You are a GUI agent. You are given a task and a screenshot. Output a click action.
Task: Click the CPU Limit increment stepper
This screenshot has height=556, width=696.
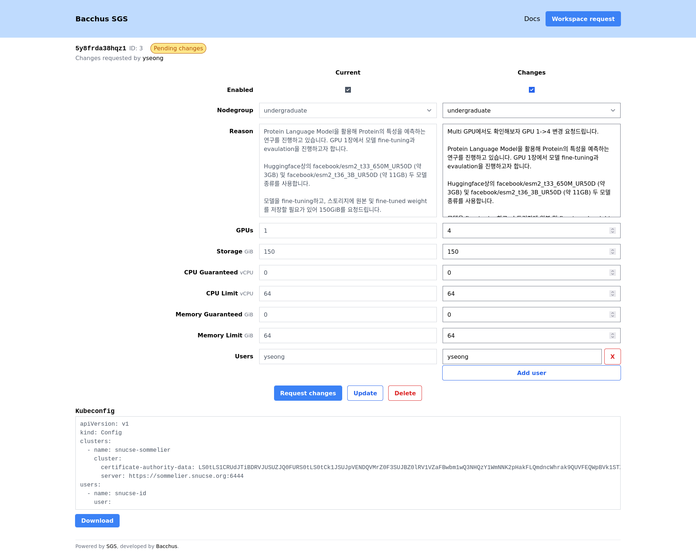pos(613,292)
